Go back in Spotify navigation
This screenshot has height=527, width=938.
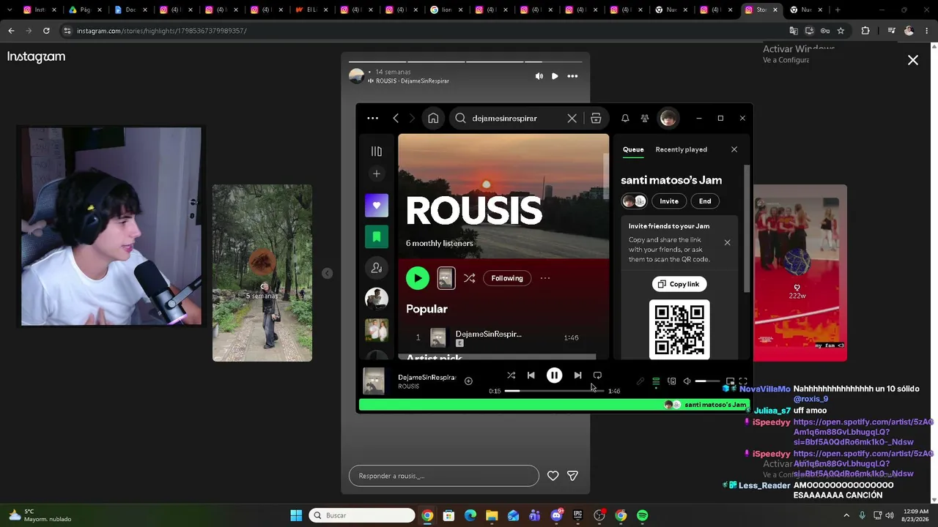(x=396, y=118)
